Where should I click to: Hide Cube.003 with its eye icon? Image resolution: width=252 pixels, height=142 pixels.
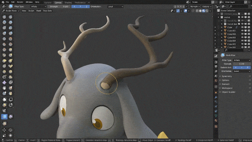242,37
